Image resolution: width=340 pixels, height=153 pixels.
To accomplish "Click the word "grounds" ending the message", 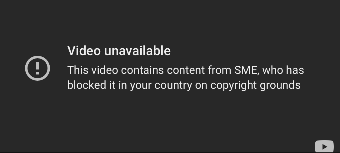I will pyautogui.click(x=280, y=85).
